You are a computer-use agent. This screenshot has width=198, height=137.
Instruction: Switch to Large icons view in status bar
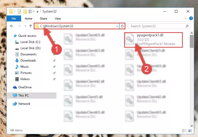(x=190, y=131)
